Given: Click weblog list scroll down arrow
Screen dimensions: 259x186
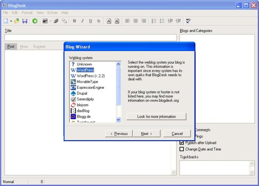Looking at the screenshot, I should [118, 120].
